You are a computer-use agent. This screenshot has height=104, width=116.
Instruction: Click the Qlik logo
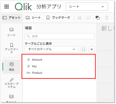23,6
